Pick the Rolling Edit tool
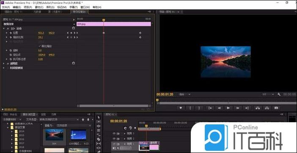Screen dimensions: 297x153 tap(99, 130)
